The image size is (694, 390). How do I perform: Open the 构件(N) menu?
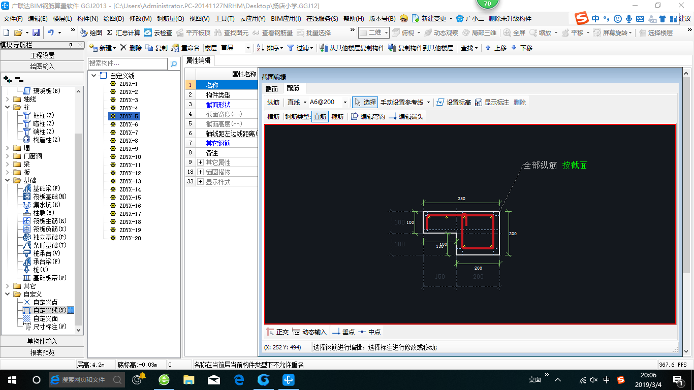pyautogui.click(x=87, y=18)
